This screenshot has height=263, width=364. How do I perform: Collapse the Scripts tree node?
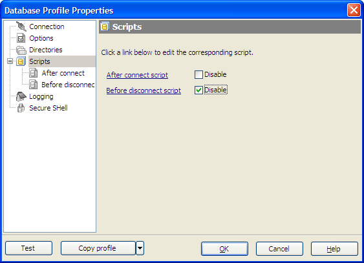tap(10, 61)
